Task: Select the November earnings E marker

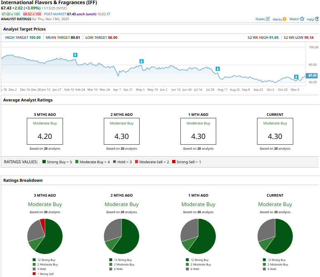Action: click(296, 77)
